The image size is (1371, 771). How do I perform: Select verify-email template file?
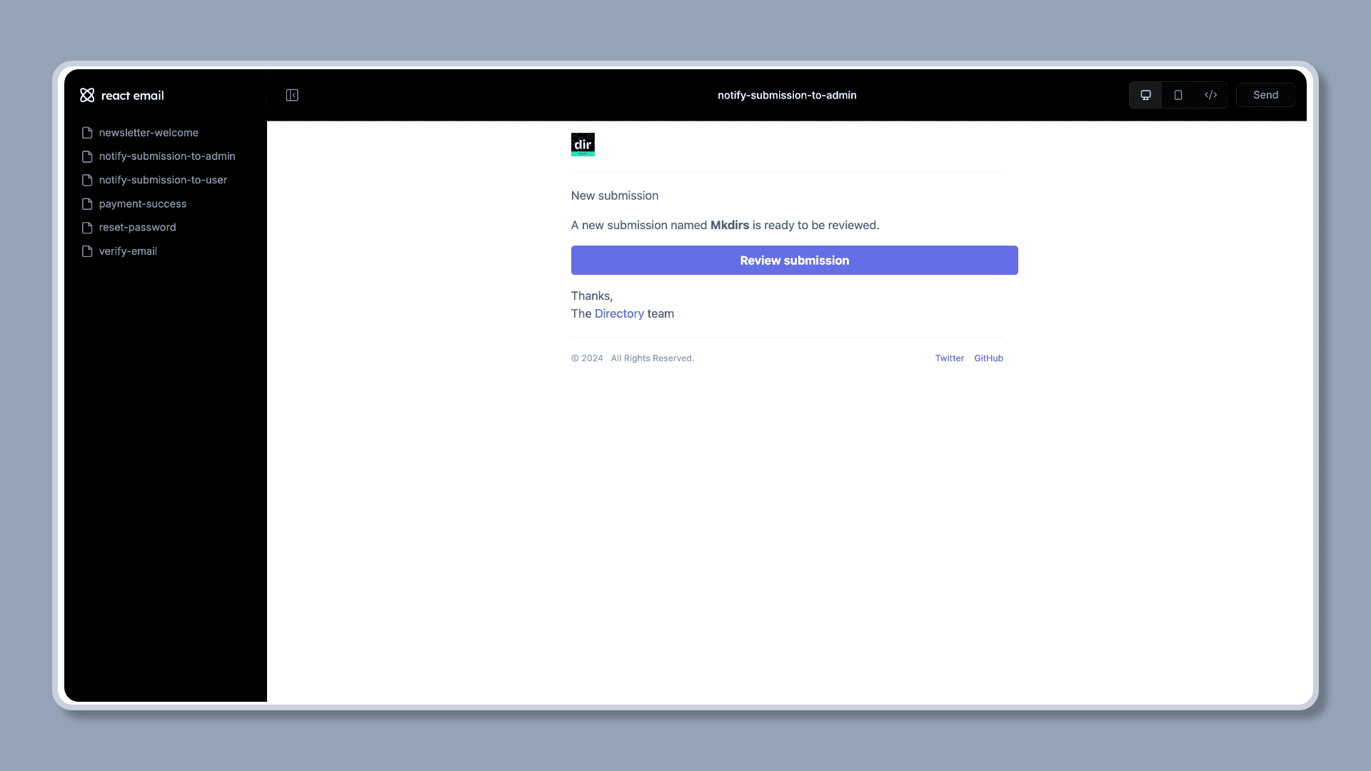pos(127,251)
